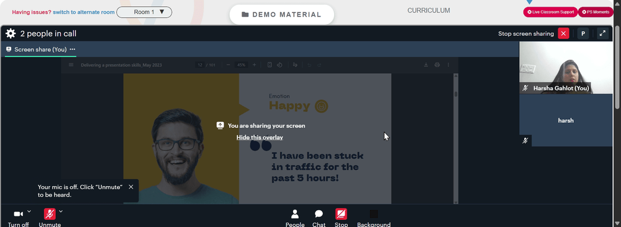Stop screen sharing from bottom toolbar

[341, 218]
